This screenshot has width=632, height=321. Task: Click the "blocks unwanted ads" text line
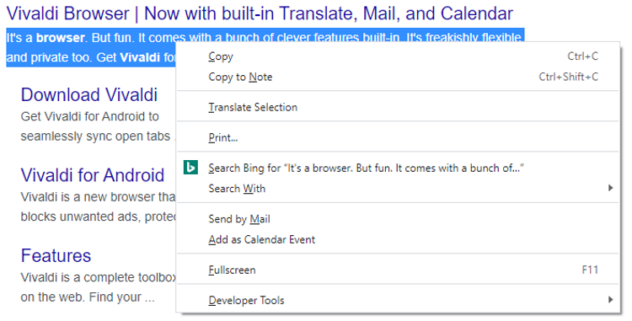99,217
